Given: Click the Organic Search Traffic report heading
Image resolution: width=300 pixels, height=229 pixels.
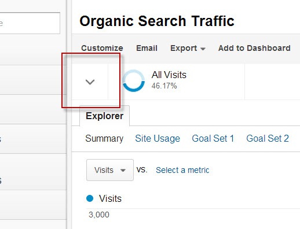Looking at the screenshot, I should coord(157,21).
